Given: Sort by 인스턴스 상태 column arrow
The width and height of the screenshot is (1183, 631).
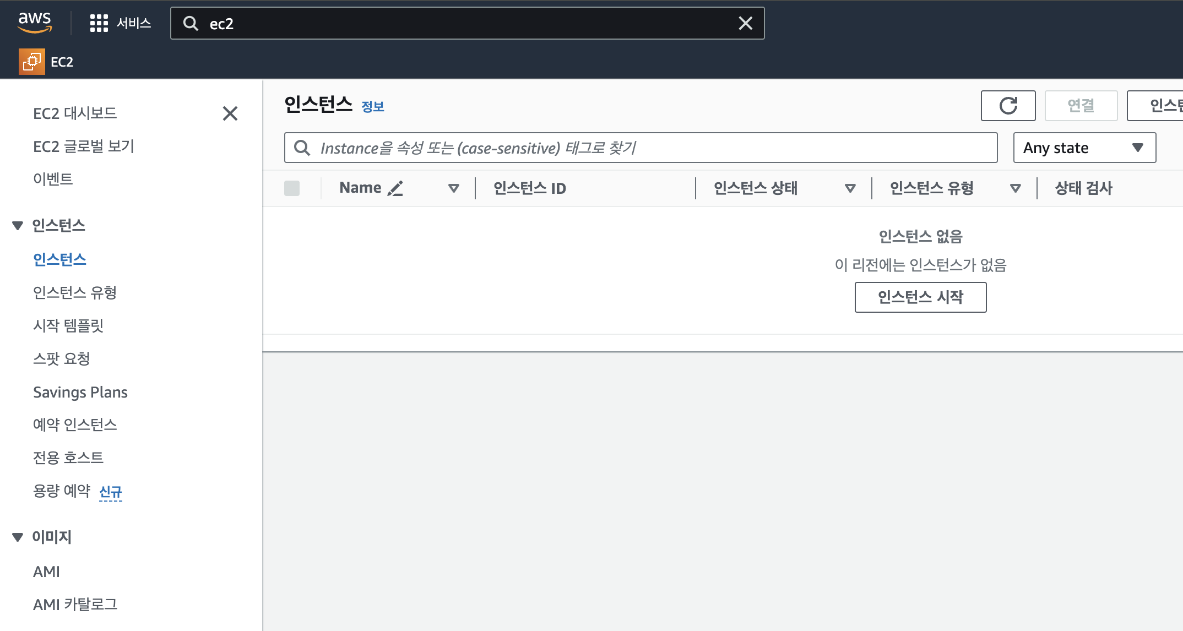Looking at the screenshot, I should pyautogui.click(x=850, y=188).
